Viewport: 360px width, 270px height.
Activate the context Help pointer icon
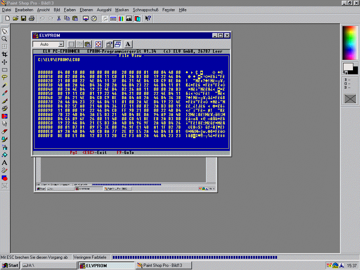coord(148,18)
